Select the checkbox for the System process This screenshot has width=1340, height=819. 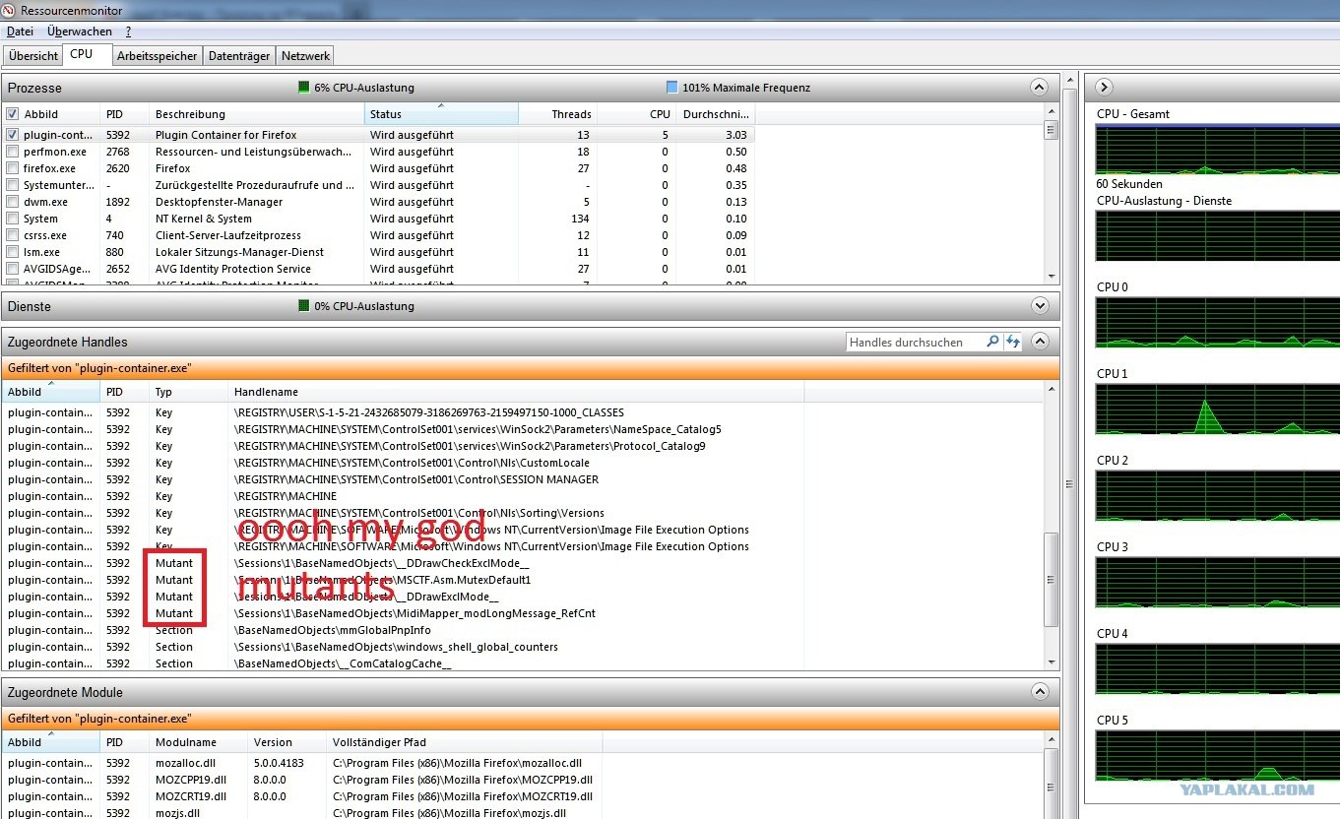point(12,219)
